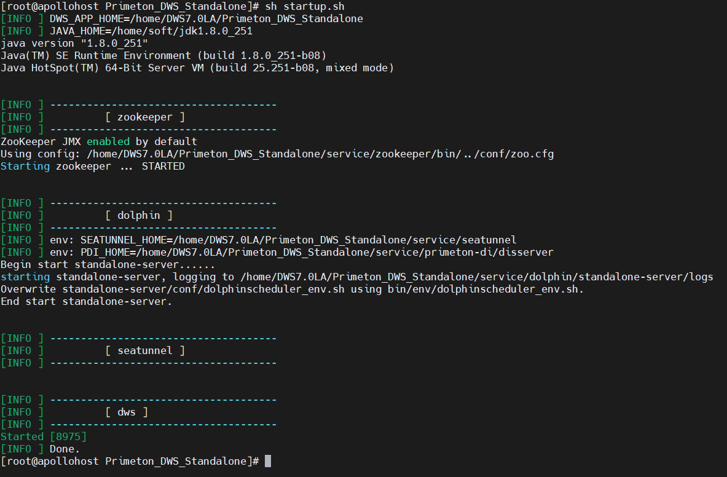Click the '[ zookeeper ]' section header
This screenshot has width=727, height=477.
point(144,117)
